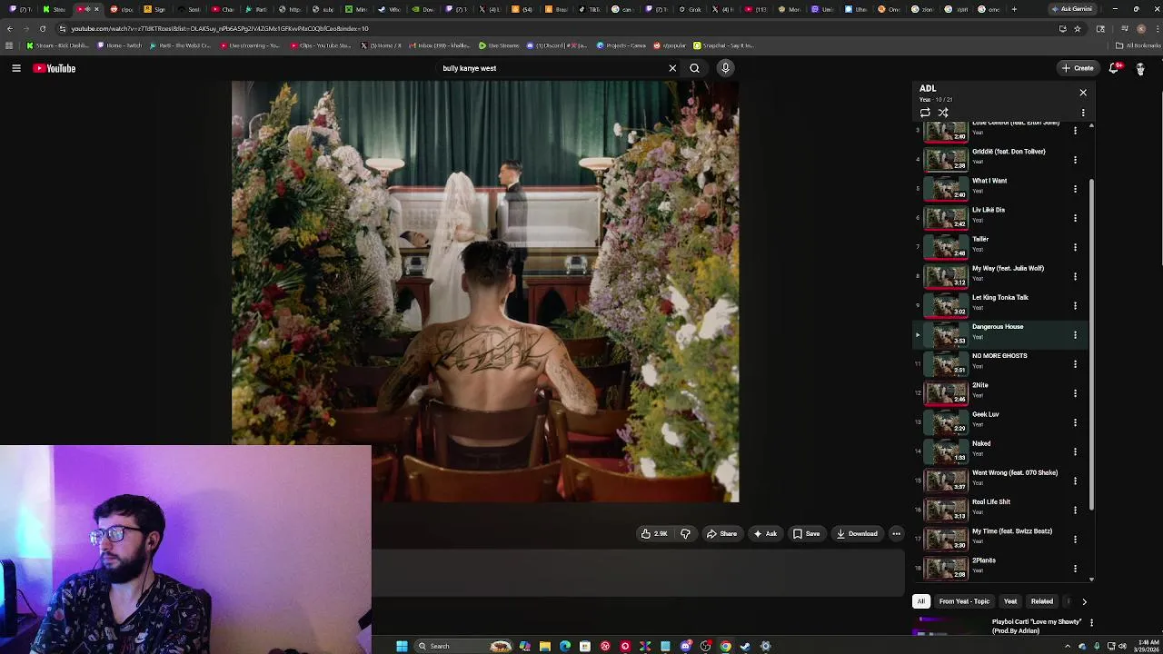Click the Naked track thumbnail
This screenshot has width=1163, height=654.
[x=946, y=451]
